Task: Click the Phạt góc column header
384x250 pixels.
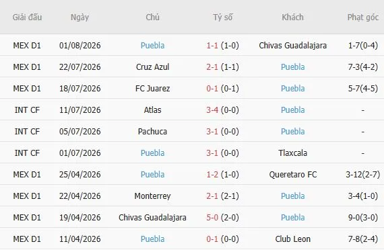Action: (363, 17)
